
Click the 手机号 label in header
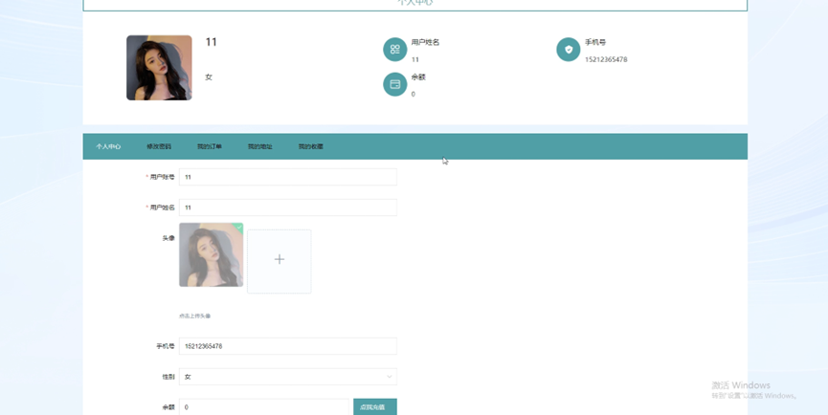coord(595,42)
